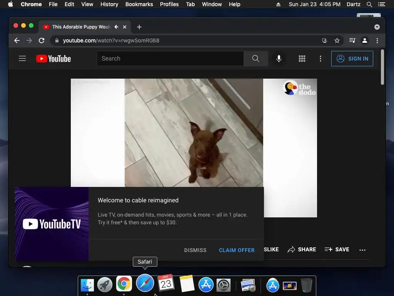
Task: Open Chrome profile avatar icon
Action: tap(365, 40)
